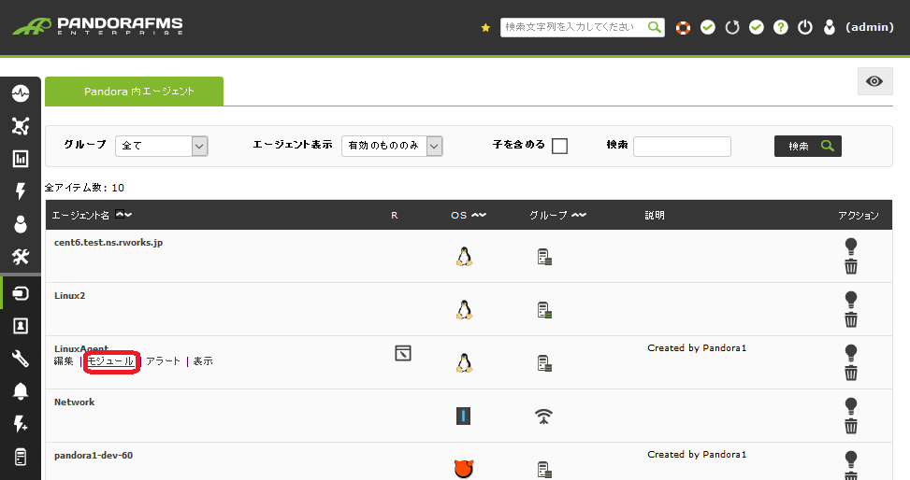The width and height of the screenshot is (910, 480).
Task: Click the filter 検索 text field
Action: pyautogui.click(x=682, y=146)
